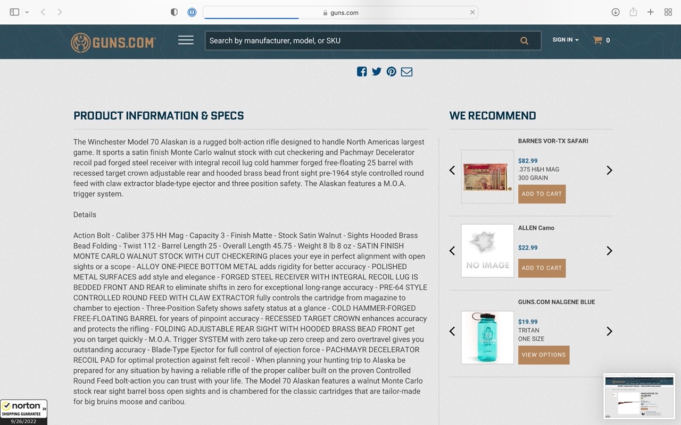Click the search magnifier icon
Screen dimensions: 681x425
click(x=524, y=40)
